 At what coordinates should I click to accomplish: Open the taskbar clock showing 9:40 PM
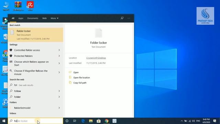(206, 121)
